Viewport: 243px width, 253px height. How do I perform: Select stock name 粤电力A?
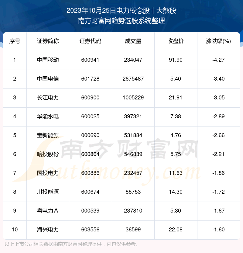47,211
